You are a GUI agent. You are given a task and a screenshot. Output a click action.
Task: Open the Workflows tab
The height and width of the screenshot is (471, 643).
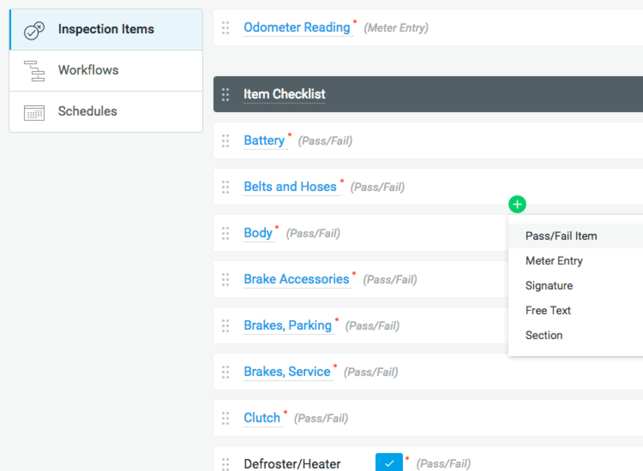click(x=88, y=70)
